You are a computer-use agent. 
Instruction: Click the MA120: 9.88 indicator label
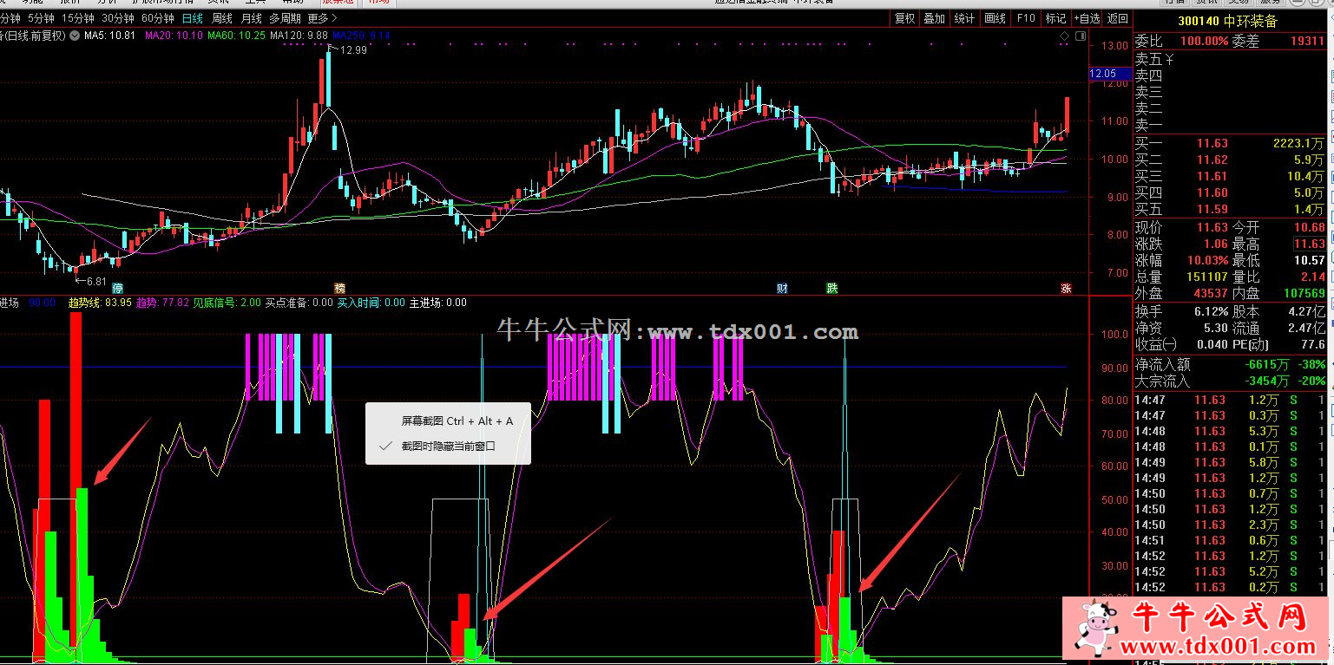pos(300,36)
